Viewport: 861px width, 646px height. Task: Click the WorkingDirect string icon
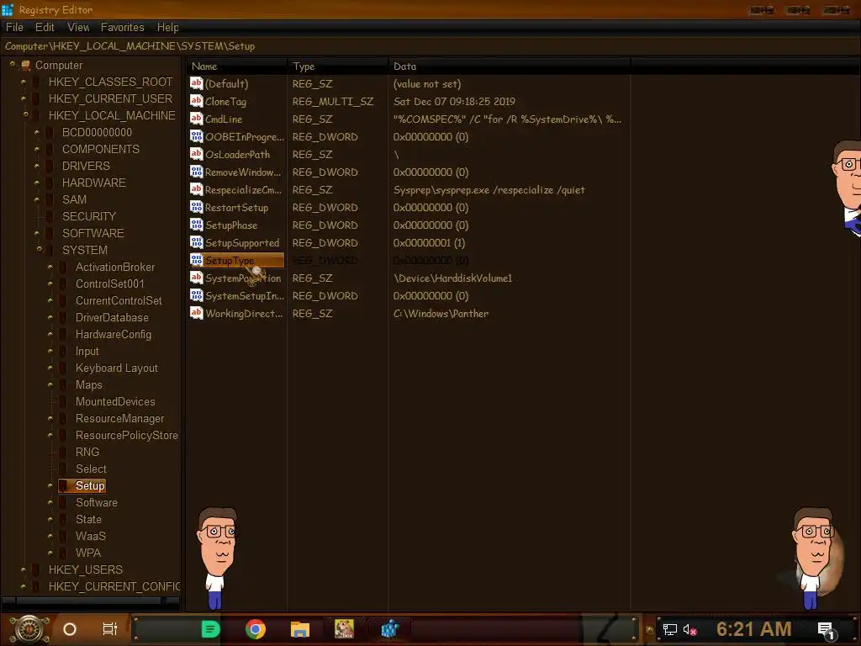click(197, 313)
